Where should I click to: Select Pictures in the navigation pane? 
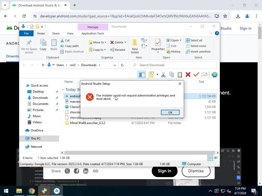pyautogui.click(x=38, y=110)
